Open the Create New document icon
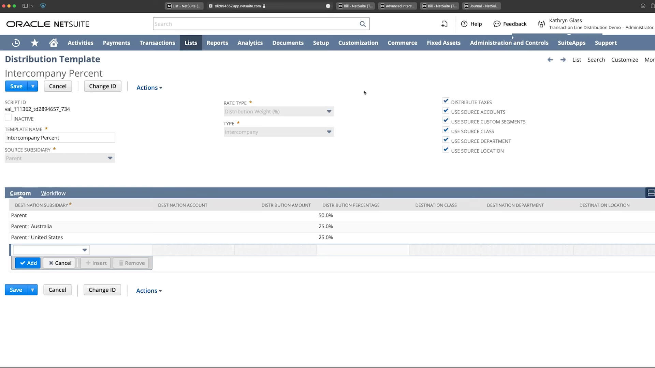Screen dimensions: 655x368 point(444,24)
